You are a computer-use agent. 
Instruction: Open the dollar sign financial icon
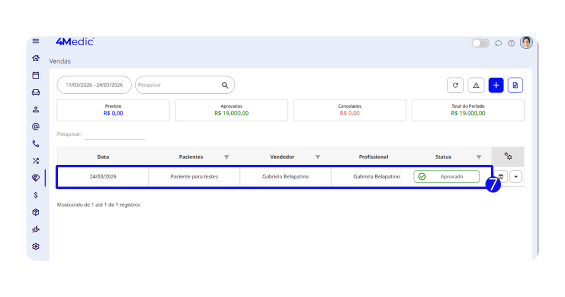click(x=36, y=195)
